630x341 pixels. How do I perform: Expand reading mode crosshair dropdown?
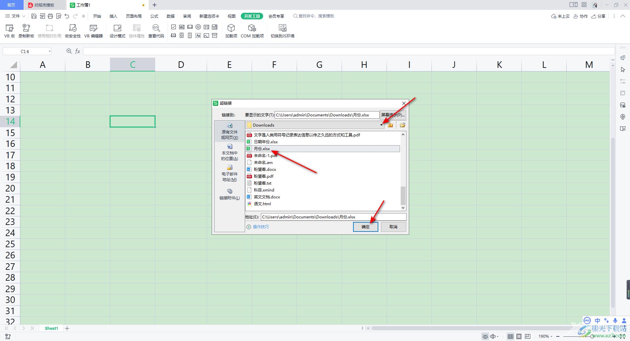pyautogui.click(x=498, y=336)
